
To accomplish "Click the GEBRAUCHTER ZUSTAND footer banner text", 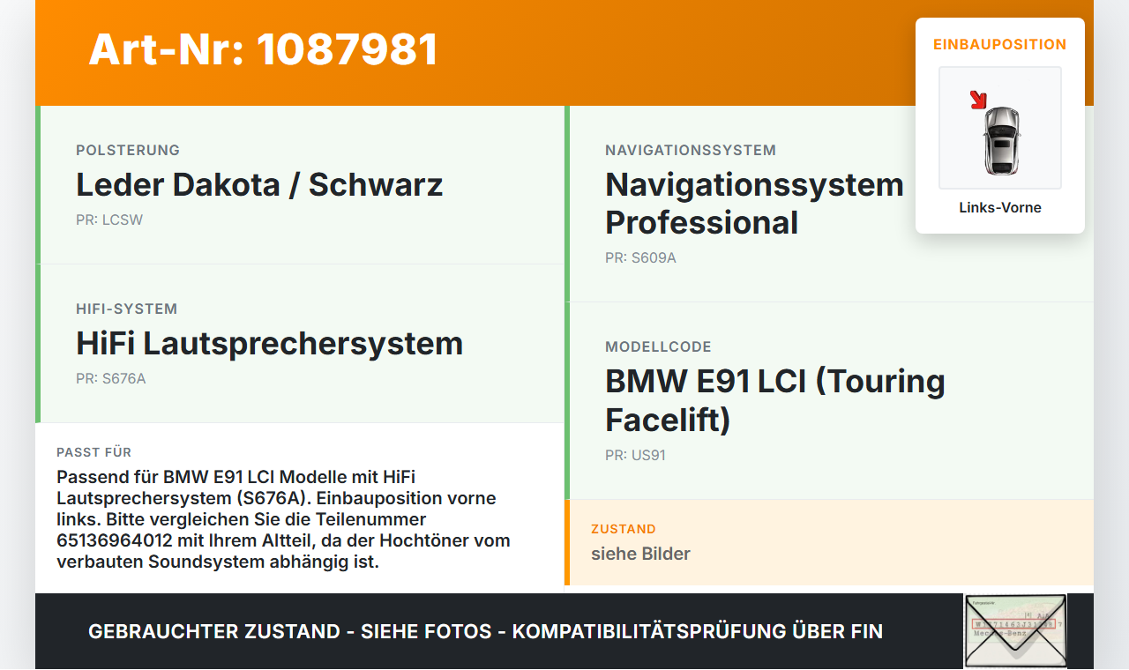I will 485,631.
